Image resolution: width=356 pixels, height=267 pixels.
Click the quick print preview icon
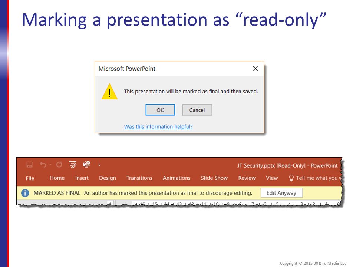click(86, 164)
